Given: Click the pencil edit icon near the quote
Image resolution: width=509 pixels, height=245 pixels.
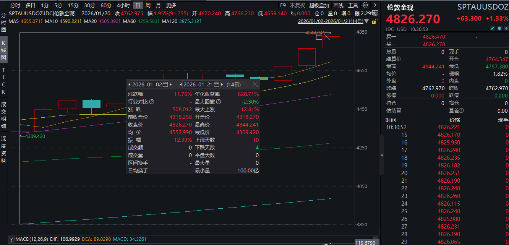Looking at the screenshot, I should 493,28.
